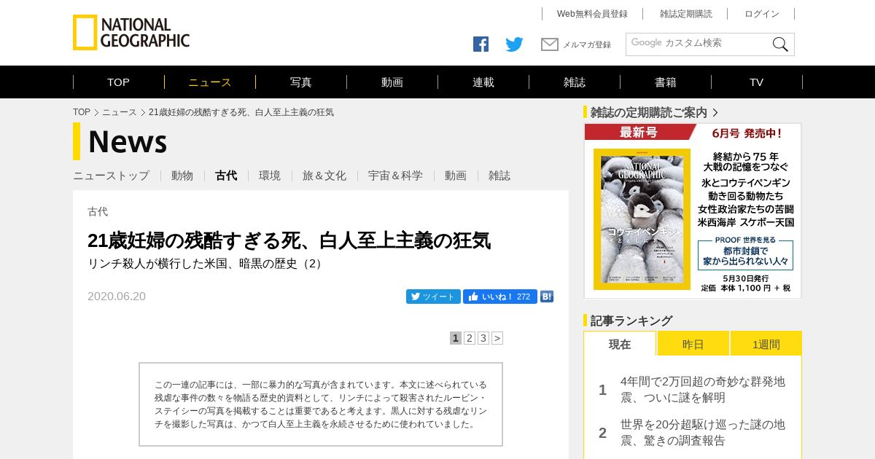Share via the Hatena B! bookmark icon
Screen dimensions: 875x459
click(547, 297)
